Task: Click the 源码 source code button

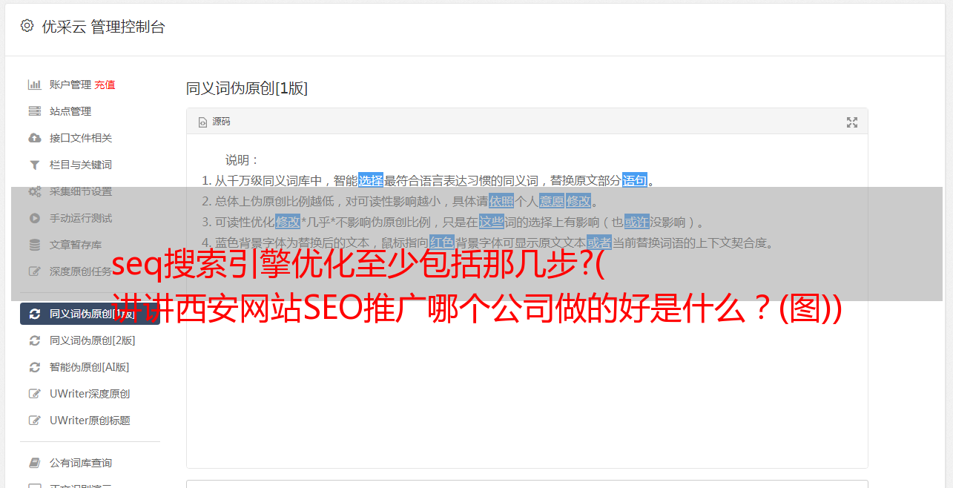Action: click(215, 122)
